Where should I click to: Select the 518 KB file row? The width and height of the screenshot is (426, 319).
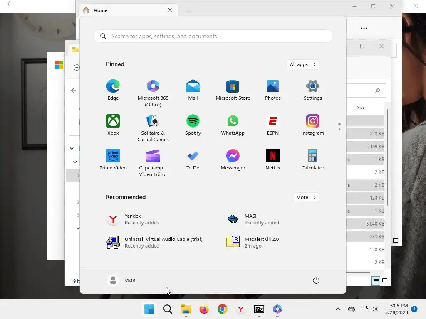(365, 250)
